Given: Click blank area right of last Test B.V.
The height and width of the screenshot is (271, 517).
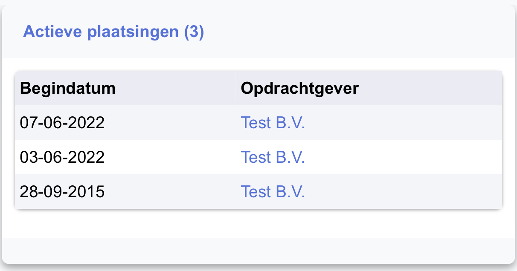Looking at the screenshot, I should point(403,192).
